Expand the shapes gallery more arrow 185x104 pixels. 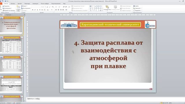(102, 10)
